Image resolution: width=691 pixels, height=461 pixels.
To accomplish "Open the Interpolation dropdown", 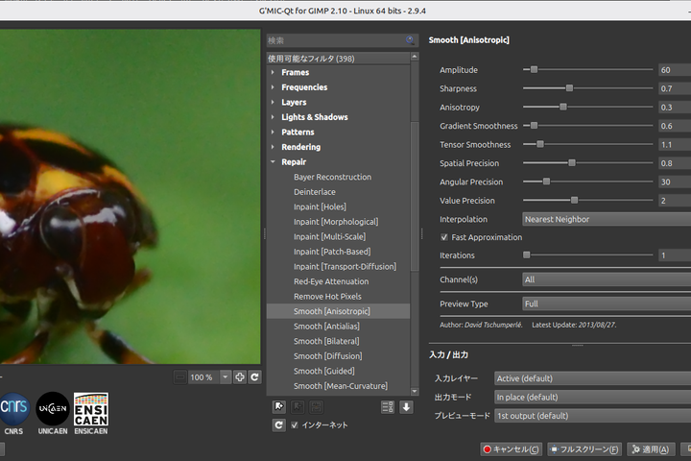I will click(606, 219).
